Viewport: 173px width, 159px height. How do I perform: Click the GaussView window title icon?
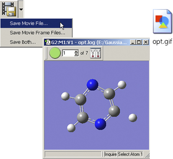tap(48, 42)
